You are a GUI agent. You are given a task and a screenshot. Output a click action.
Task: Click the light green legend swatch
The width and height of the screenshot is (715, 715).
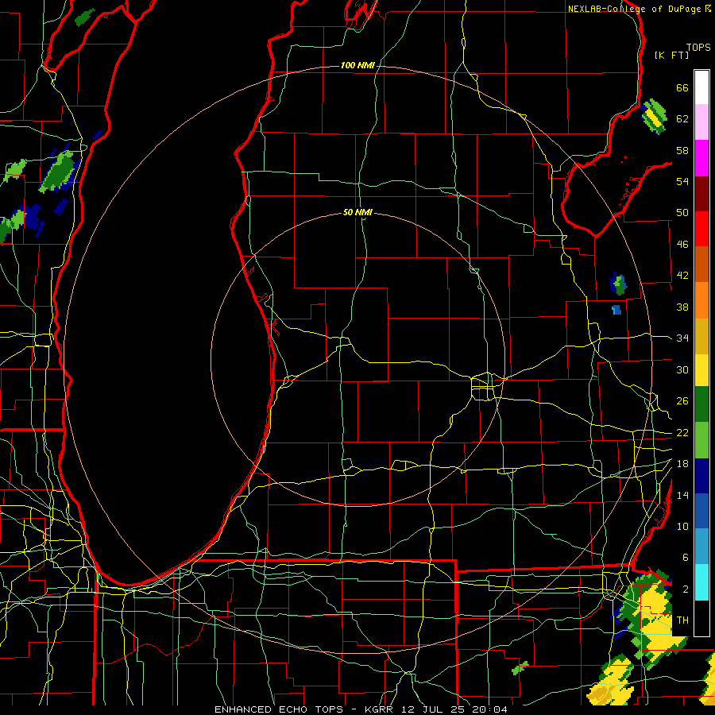(701, 440)
